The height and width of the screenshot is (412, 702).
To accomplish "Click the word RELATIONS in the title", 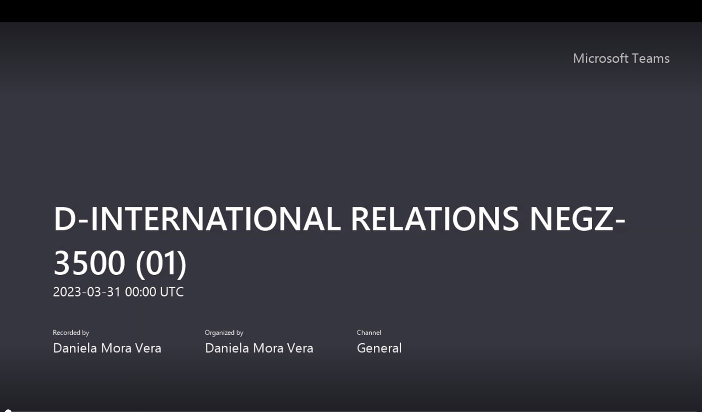I will [x=435, y=219].
